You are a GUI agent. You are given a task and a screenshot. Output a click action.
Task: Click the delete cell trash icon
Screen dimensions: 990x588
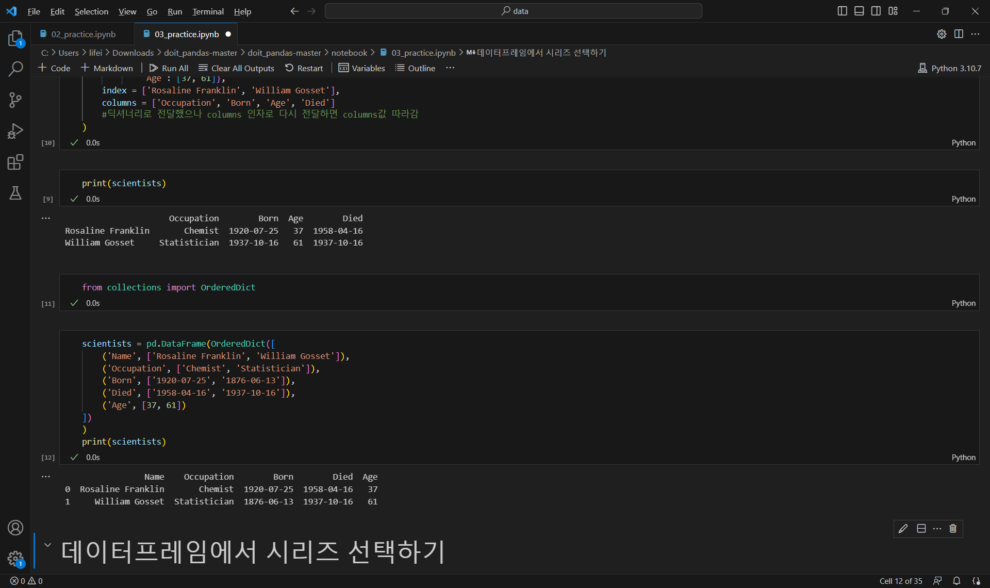[x=953, y=529]
